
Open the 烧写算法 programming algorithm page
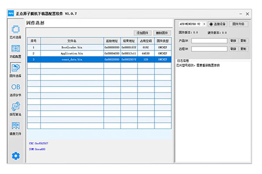tap(15, 108)
